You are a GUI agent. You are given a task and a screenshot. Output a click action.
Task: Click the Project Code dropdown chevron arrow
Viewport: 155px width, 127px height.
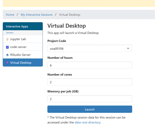[128, 48]
